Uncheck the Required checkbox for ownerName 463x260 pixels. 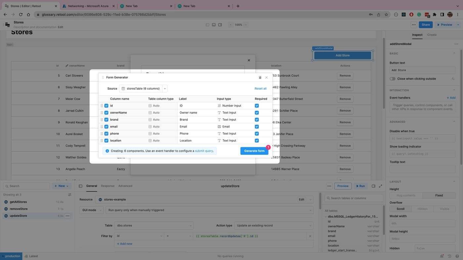tap(257, 113)
